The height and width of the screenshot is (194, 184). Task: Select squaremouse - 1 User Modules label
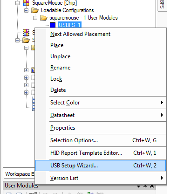point(83,18)
